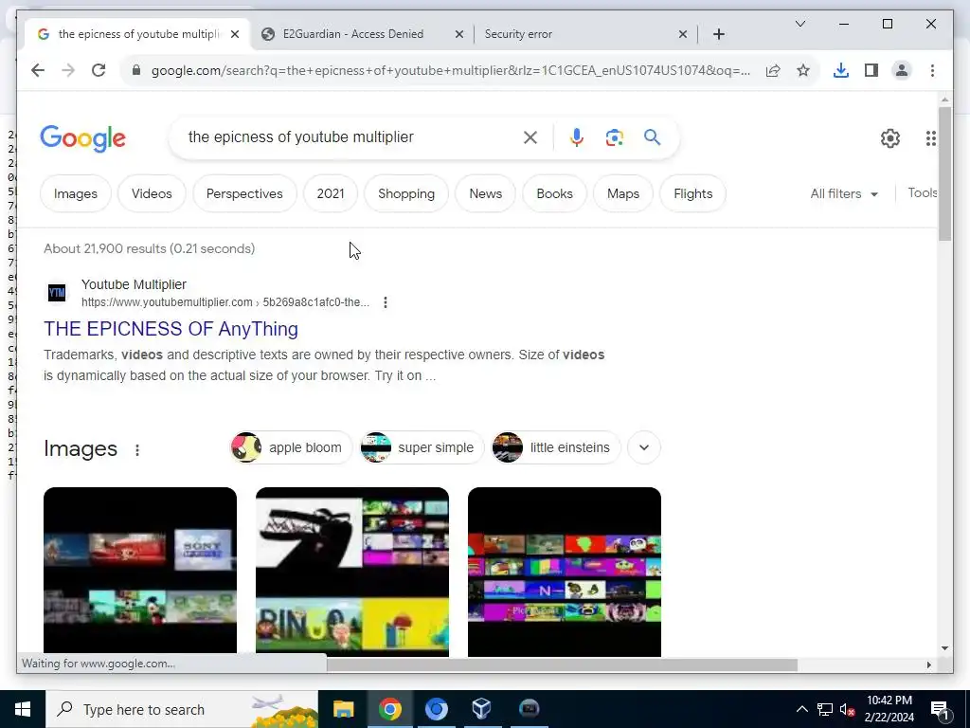This screenshot has width=970, height=728.
Task: Open third colorful grid image thumbnail
Action: point(565,571)
